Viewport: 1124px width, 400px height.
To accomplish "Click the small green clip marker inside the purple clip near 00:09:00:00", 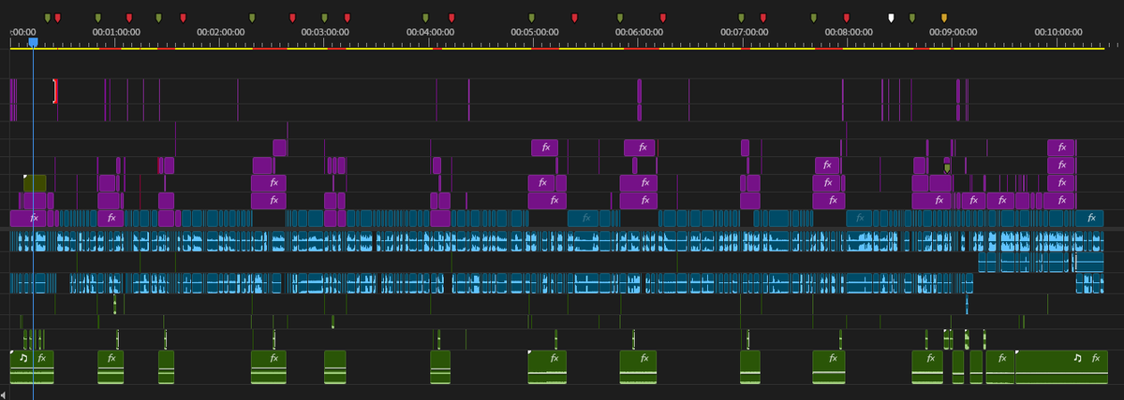I will click(947, 168).
